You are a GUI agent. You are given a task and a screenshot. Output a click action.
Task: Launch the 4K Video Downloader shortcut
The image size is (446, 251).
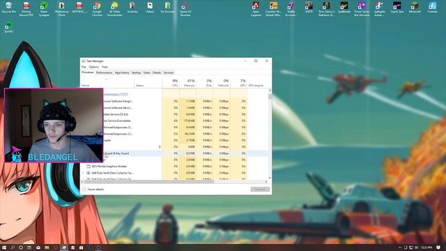point(114,8)
